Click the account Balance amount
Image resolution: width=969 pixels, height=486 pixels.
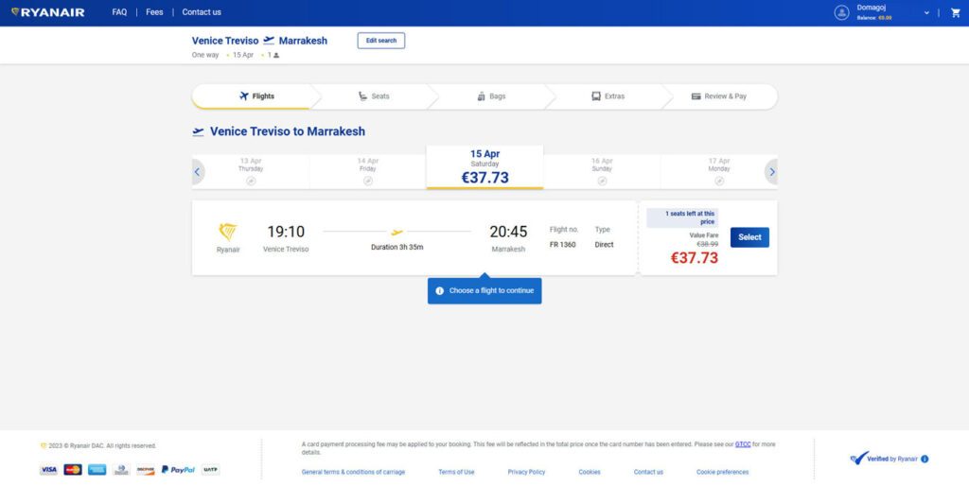pyautogui.click(x=885, y=18)
